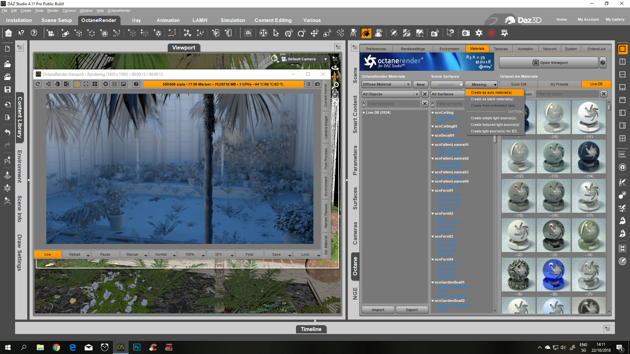
Task: Click the grid overlay icon in render toolbar
Action: 115,84
